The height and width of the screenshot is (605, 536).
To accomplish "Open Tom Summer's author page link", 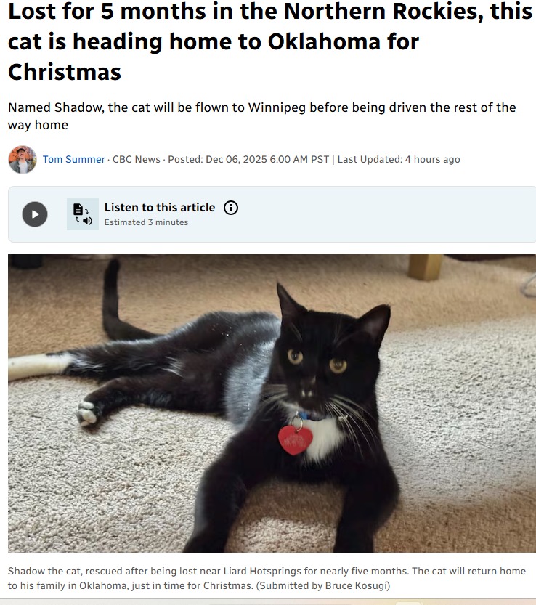I will tap(73, 159).
